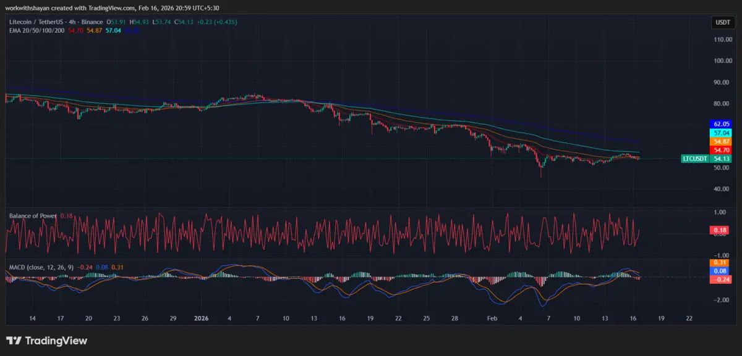Click the TradingView logo icon
Image resolution: width=742 pixels, height=356 pixels.
coord(13,341)
